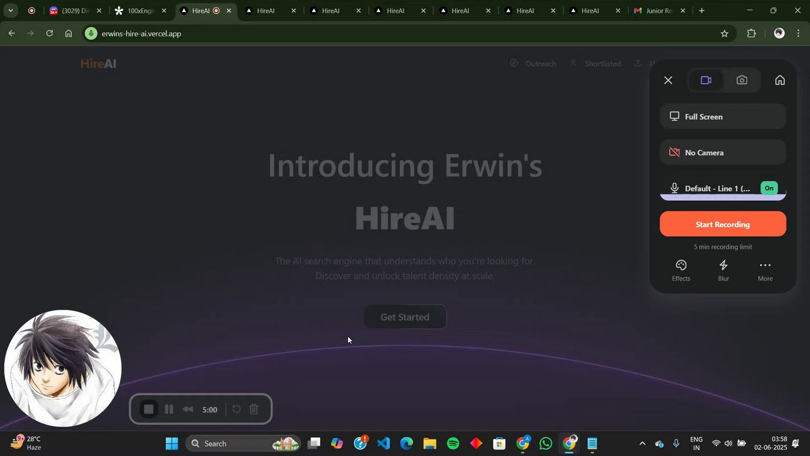This screenshot has height=456, width=810.
Task: Open Notepad from taskbar
Action: tap(592, 443)
